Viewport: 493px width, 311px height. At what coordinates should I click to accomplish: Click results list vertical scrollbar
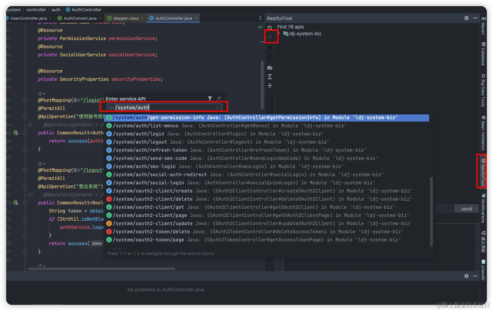click(432, 212)
